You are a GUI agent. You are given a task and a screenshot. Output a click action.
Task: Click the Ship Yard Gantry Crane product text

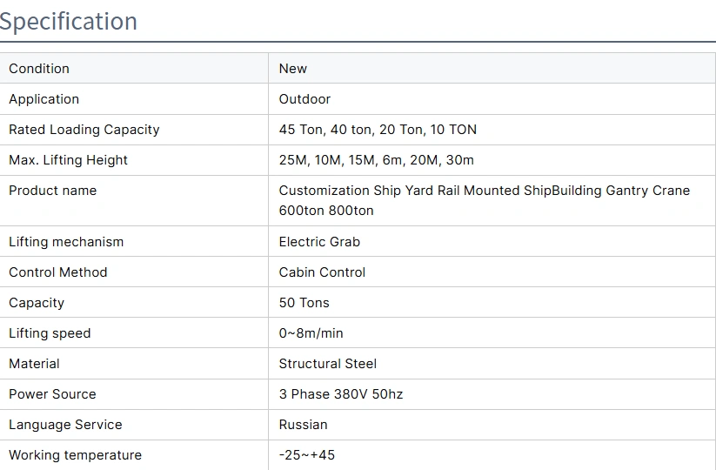pyautogui.click(x=484, y=191)
